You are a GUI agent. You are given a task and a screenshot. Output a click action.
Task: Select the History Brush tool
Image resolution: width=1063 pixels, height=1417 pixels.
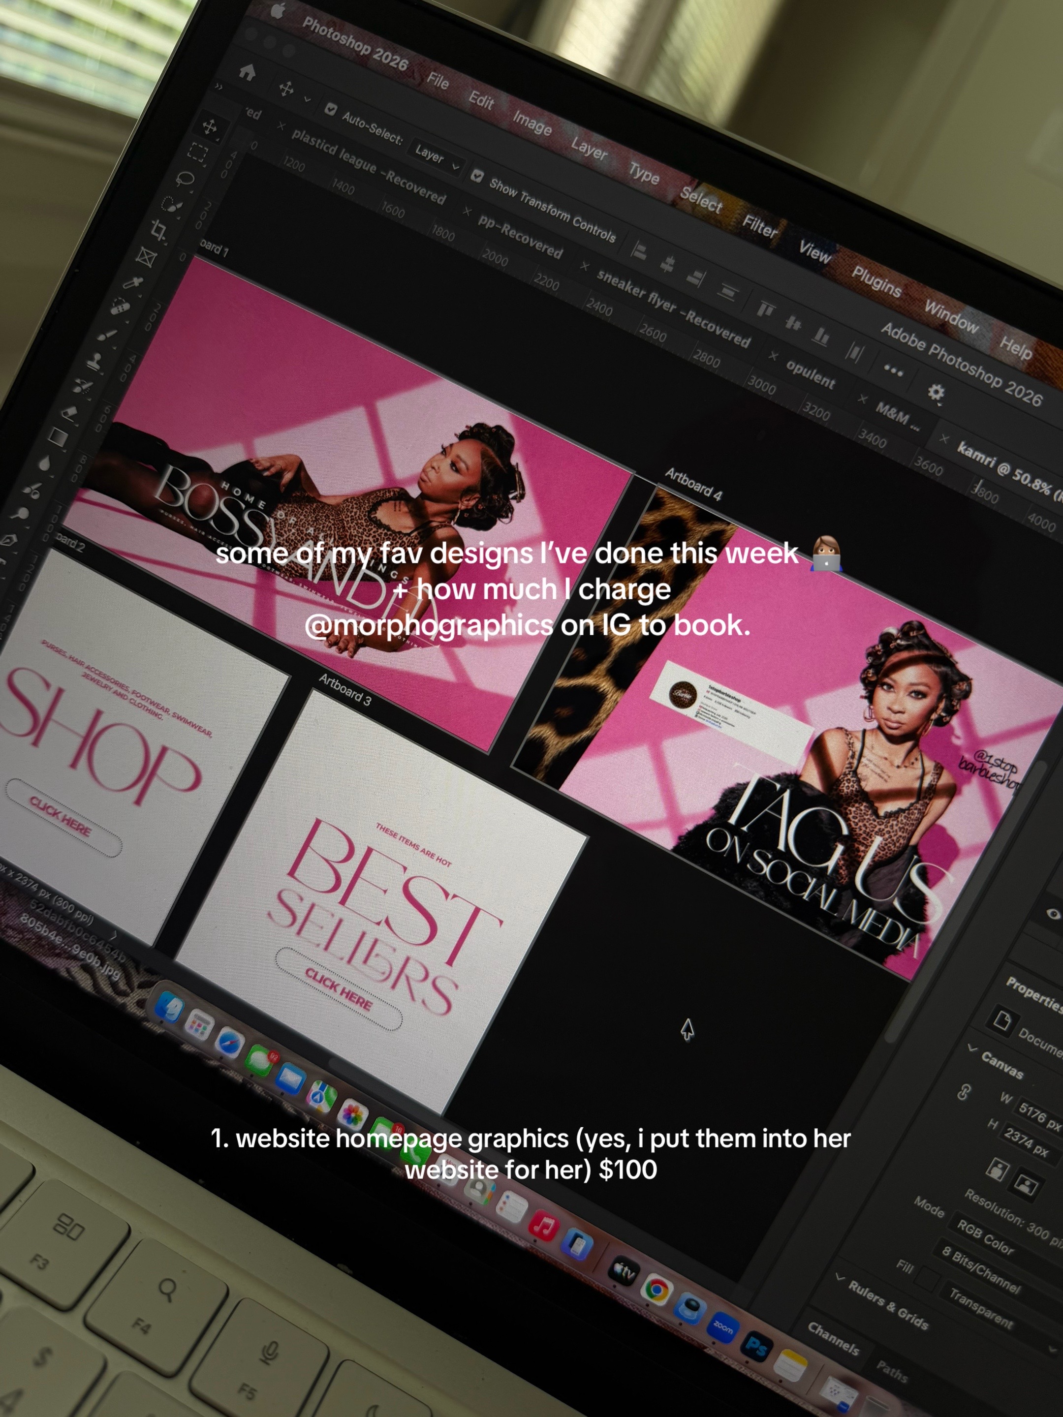pos(83,386)
